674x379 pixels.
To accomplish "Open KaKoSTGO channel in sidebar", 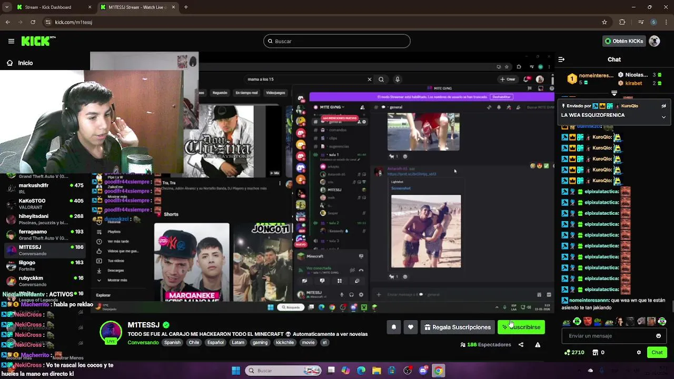I will pyautogui.click(x=44, y=204).
